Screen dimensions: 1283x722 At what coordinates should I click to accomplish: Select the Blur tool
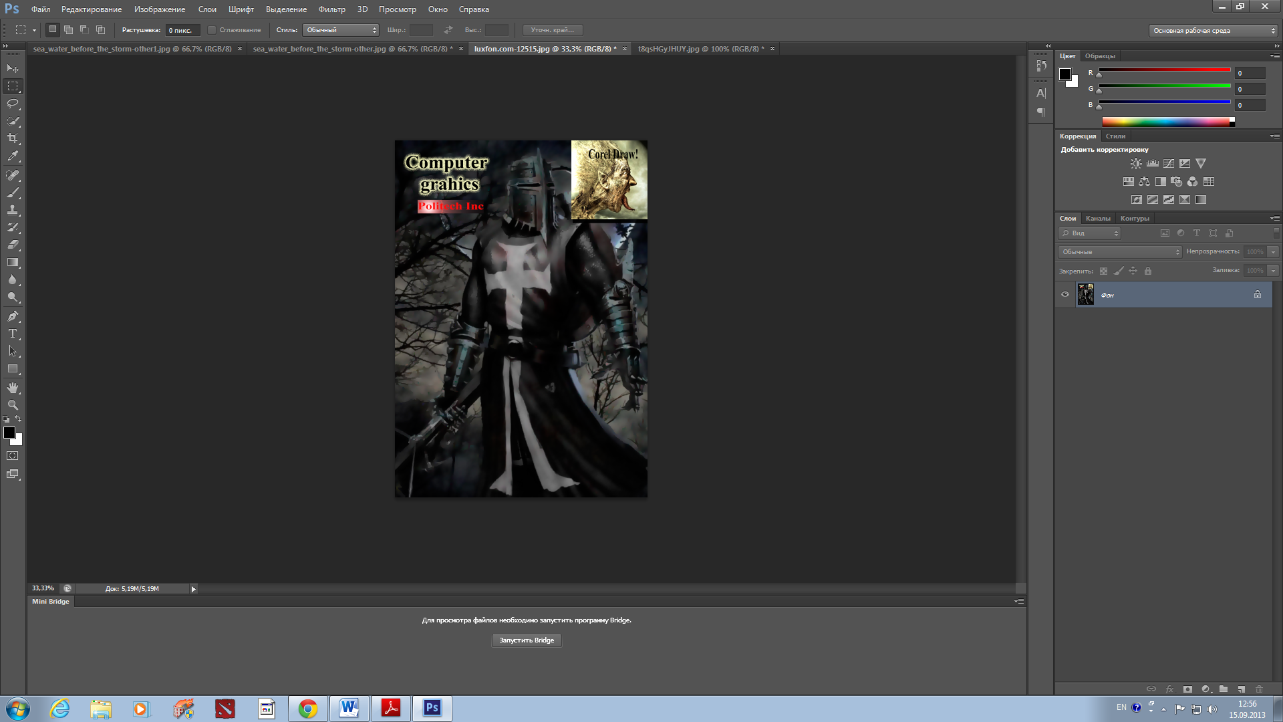(13, 280)
